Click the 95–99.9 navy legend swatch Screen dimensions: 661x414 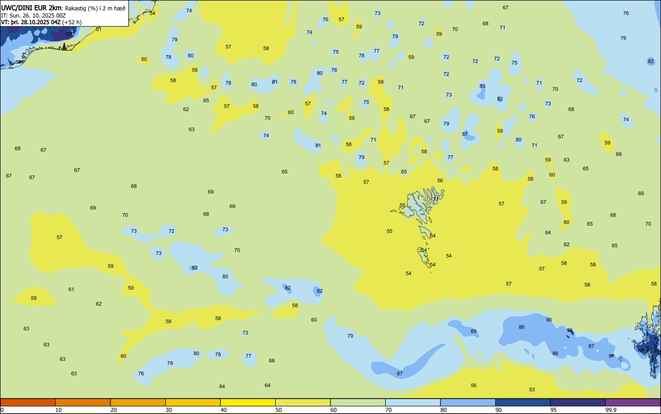click(x=578, y=402)
